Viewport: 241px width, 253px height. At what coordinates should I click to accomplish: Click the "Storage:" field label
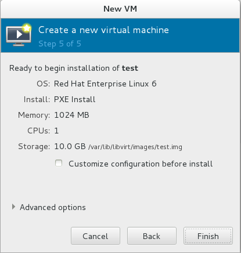tap(34, 147)
